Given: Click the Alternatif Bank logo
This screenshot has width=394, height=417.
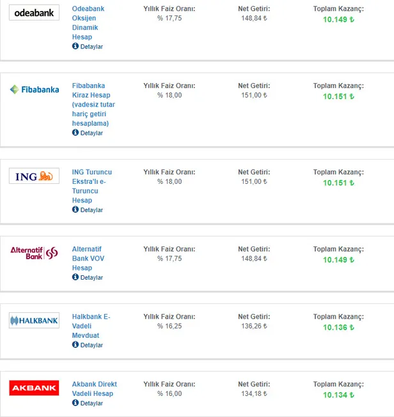Looking at the screenshot, I should click(34, 253).
